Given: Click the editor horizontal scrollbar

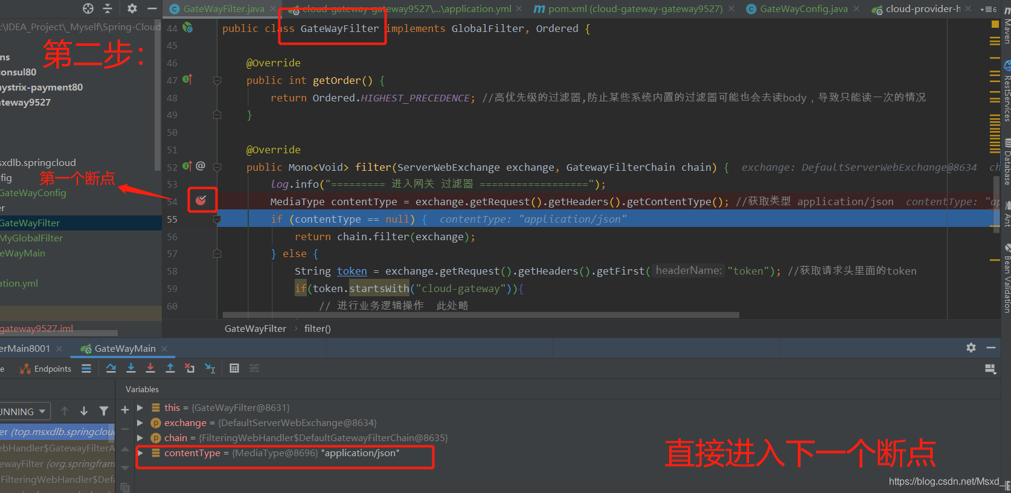Looking at the screenshot, I should (x=481, y=315).
